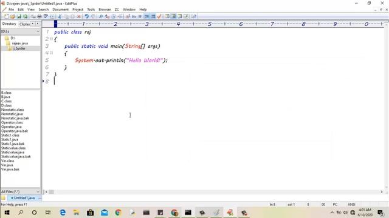This screenshot has height=218, width=389.
Task: Select the Directory sidebar tab
Action: click(9, 24)
